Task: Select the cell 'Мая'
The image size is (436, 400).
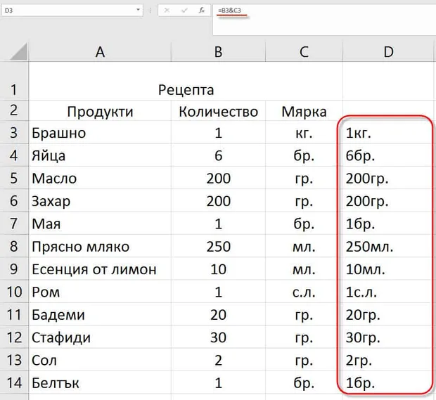Action: [x=100, y=224]
